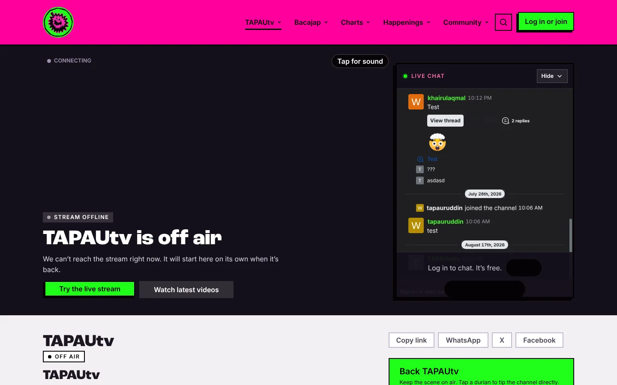Open the search magnifier icon
The width and height of the screenshot is (617, 385).
[x=503, y=22]
